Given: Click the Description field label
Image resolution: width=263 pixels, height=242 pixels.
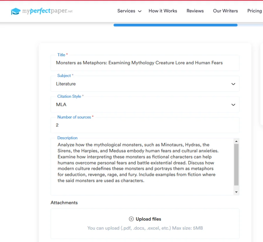Looking at the screenshot, I should click(68, 138).
